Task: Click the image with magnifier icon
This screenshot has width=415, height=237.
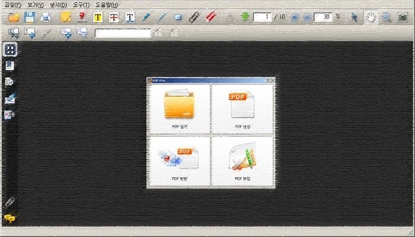Action: (x=82, y=33)
